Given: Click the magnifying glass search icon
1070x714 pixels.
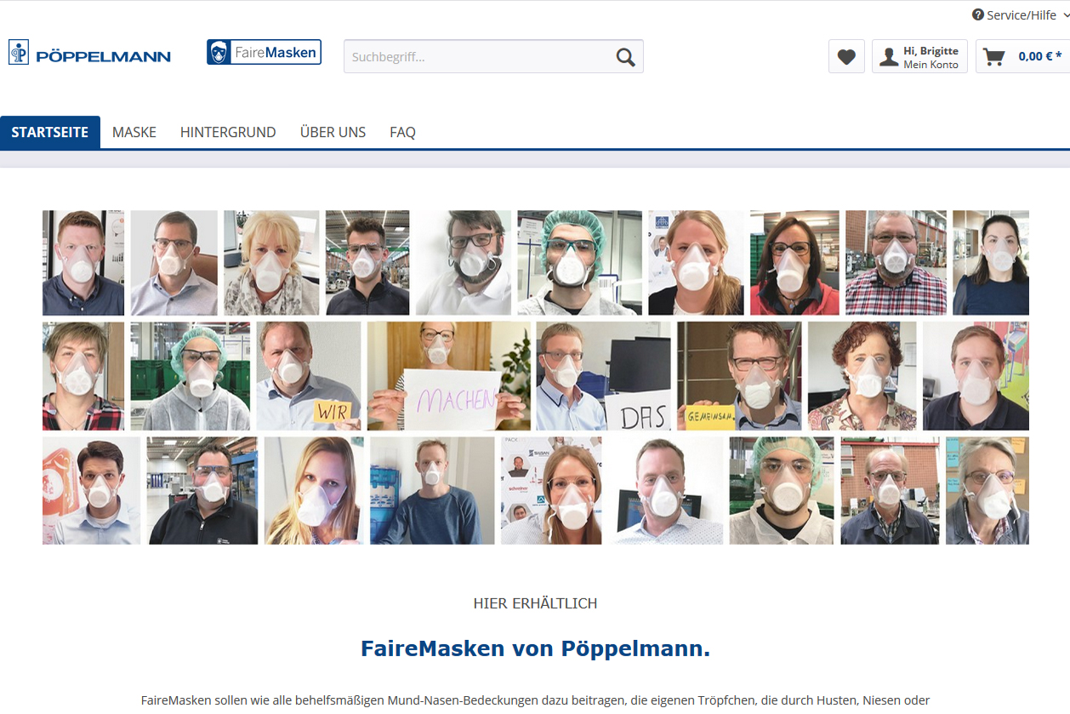Looking at the screenshot, I should tap(625, 57).
